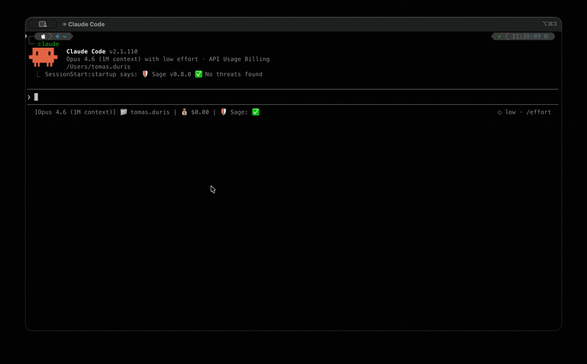Click the folder icon next to 'tomas.duris'

click(123, 112)
